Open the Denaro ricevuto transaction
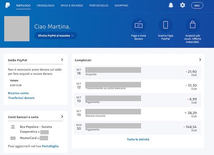This screenshot has height=155, width=214. tap(138, 114)
